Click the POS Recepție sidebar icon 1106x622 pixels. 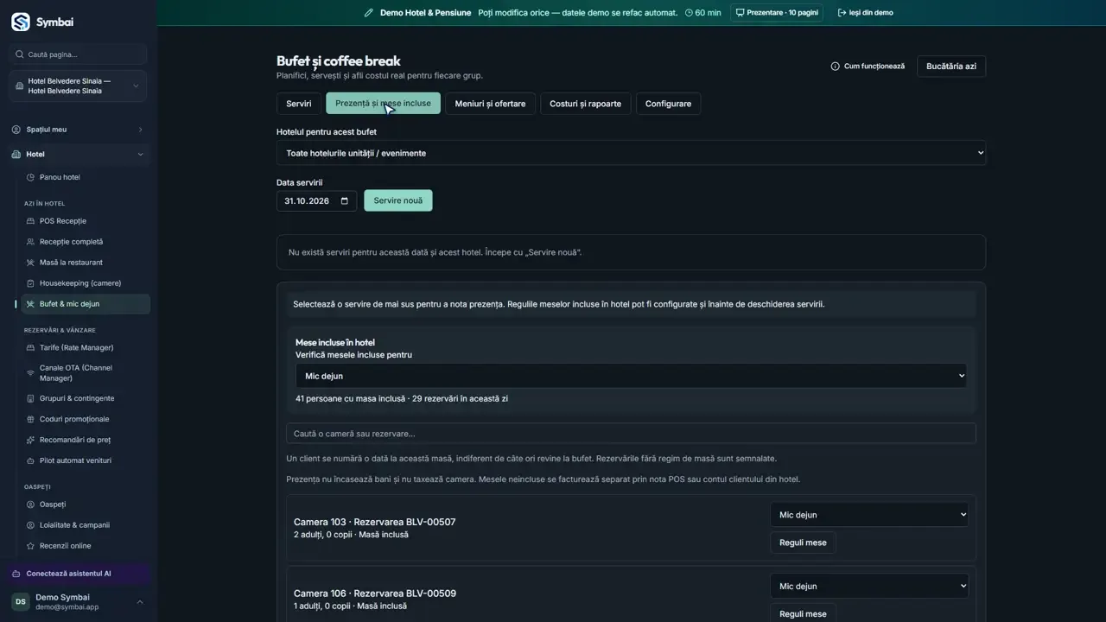[x=31, y=221]
